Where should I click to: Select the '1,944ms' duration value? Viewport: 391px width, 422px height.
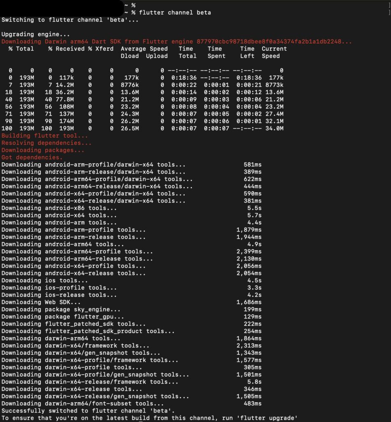point(249,237)
